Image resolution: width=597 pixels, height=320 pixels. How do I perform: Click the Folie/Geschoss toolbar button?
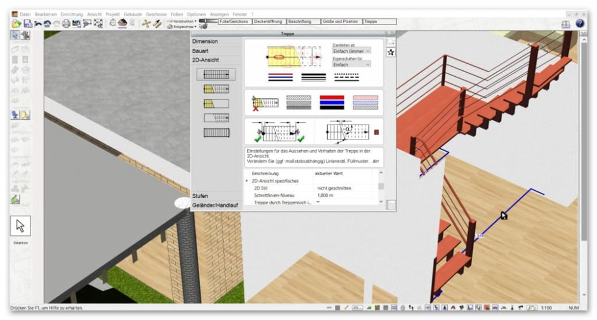click(x=235, y=21)
